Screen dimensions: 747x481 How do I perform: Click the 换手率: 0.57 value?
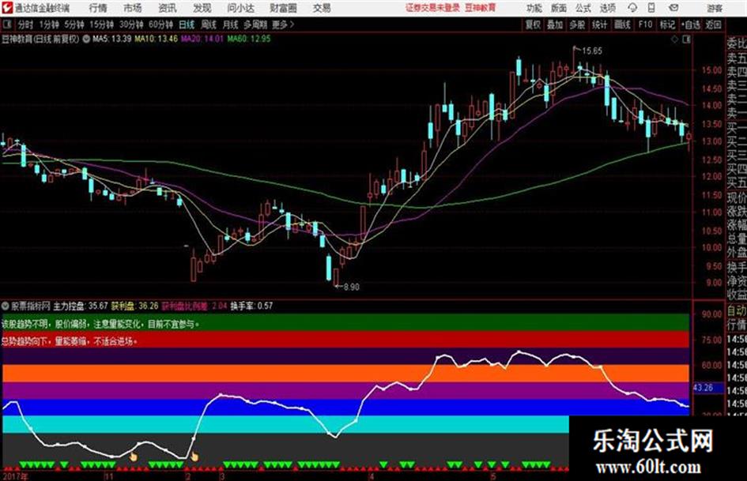click(251, 306)
